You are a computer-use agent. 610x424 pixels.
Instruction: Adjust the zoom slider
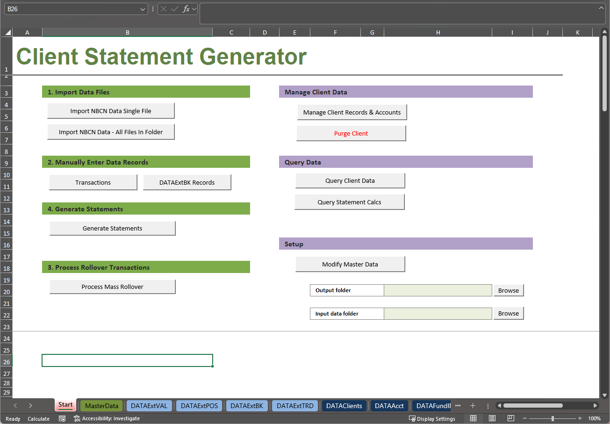click(x=552, y=418)
